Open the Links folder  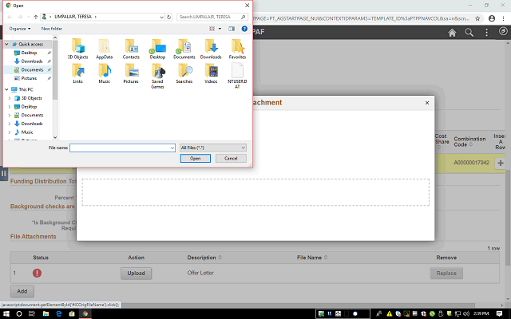78,73
